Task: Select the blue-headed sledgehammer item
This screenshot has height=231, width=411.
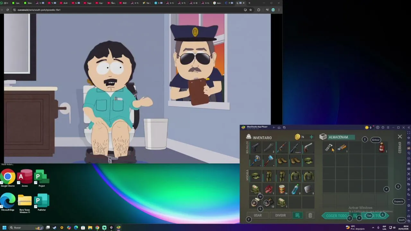Action: point(269,160)
